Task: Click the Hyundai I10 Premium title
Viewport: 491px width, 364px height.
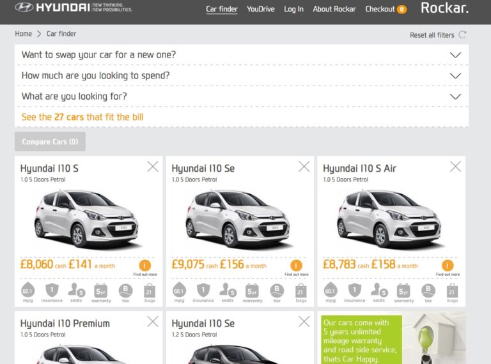Action: (x=65, y=323)
